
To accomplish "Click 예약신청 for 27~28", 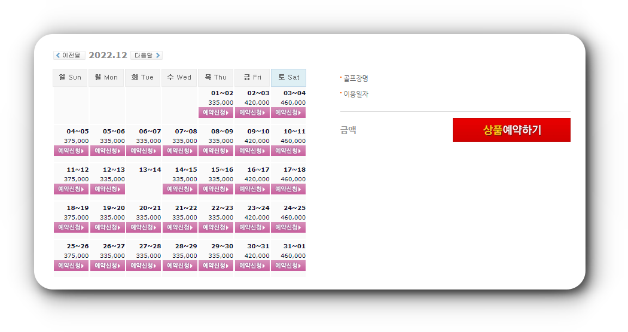I will click(144, 266).
